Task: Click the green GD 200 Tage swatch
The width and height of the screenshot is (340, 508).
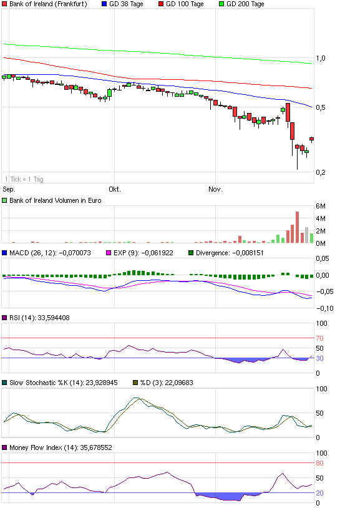Action: tap(221, 4)
